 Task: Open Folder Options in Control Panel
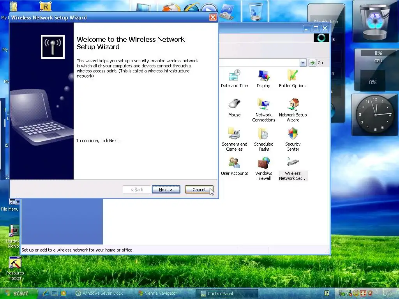[x=293, y=79]
